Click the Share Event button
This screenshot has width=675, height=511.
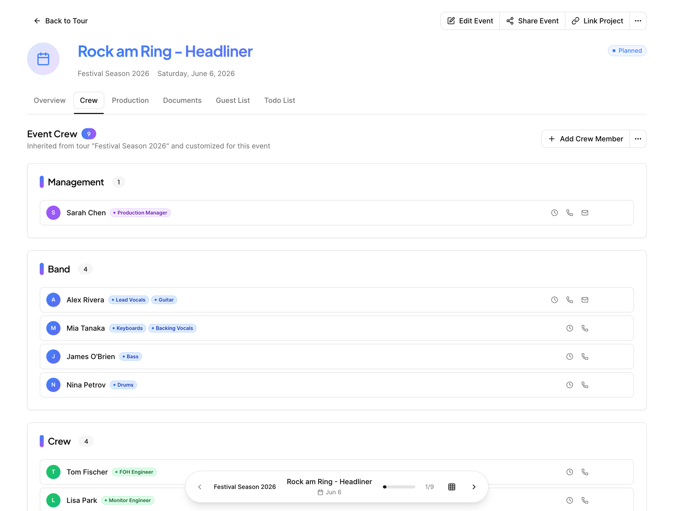tap(532, 21)
